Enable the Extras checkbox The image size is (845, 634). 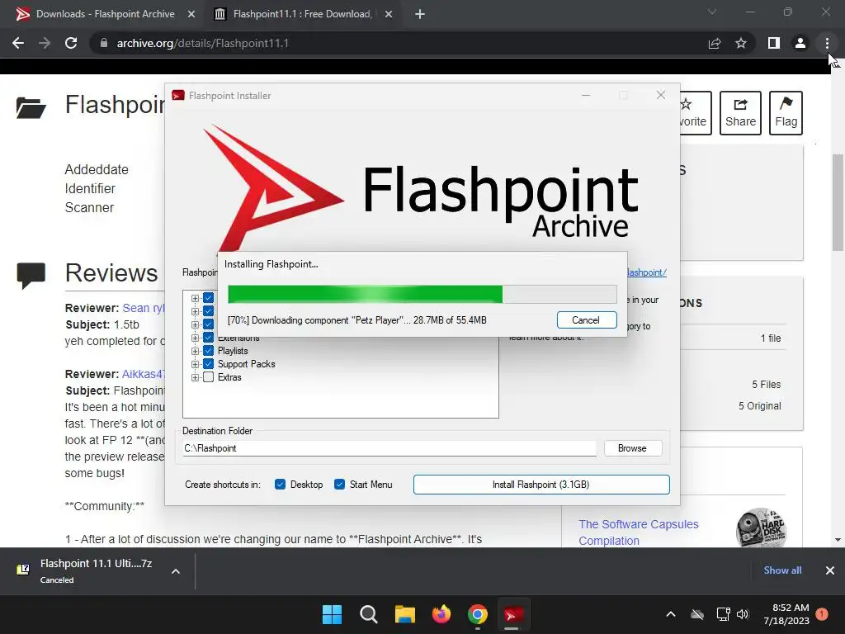(209, 377)
